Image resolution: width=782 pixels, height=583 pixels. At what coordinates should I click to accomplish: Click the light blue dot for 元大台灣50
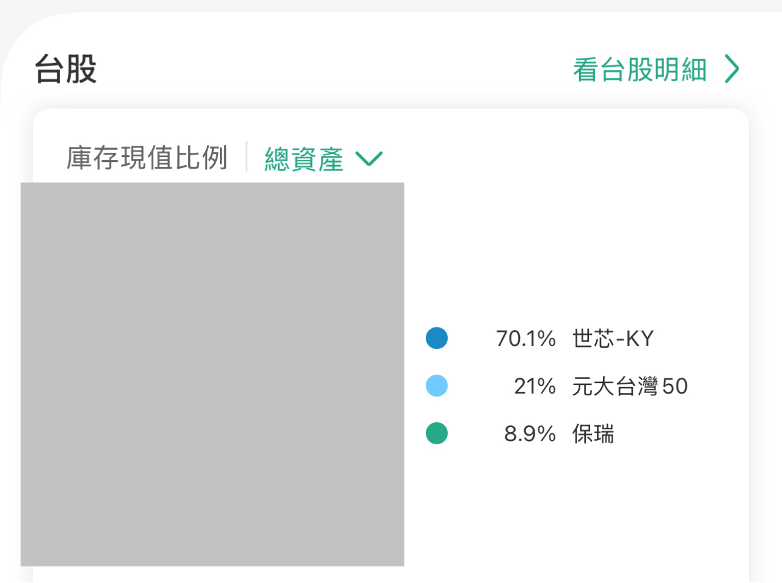[x=437, y=386]
